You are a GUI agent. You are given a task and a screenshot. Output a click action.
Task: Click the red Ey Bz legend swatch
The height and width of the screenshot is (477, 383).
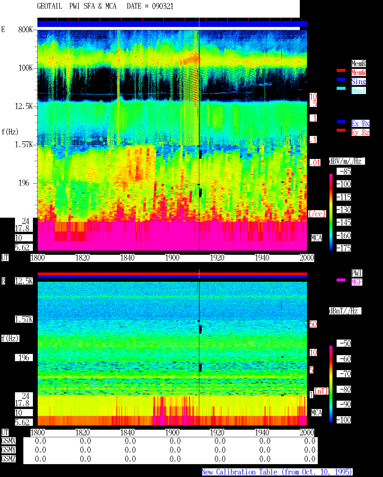pos(341,130)
